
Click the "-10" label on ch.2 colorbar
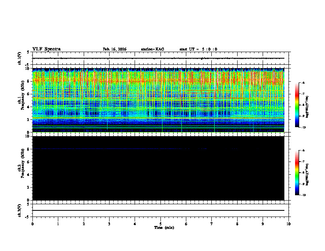pyautogui.click(x=303, y=195)
